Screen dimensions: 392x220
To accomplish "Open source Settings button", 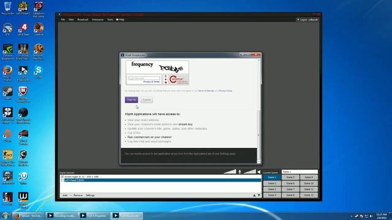I will (90, 196).
